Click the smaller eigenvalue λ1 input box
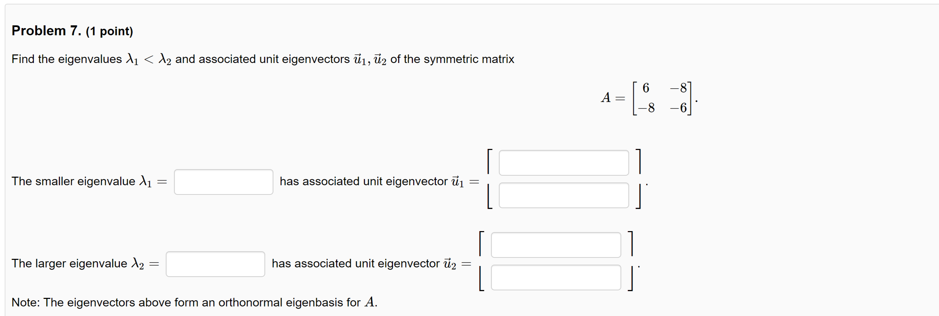The image size is (939, 316). tap(223, 182)
